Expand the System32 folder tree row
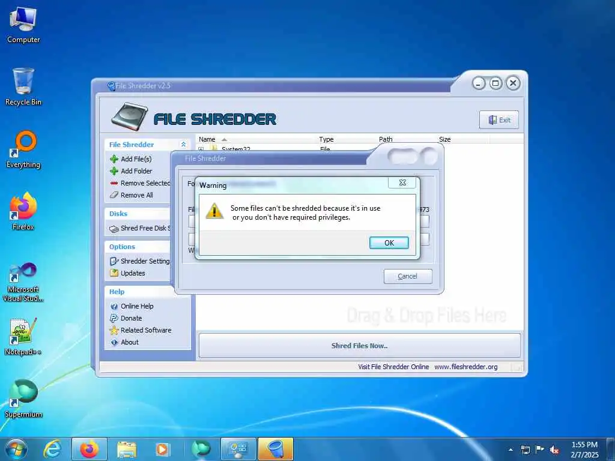 pos(201,149)
